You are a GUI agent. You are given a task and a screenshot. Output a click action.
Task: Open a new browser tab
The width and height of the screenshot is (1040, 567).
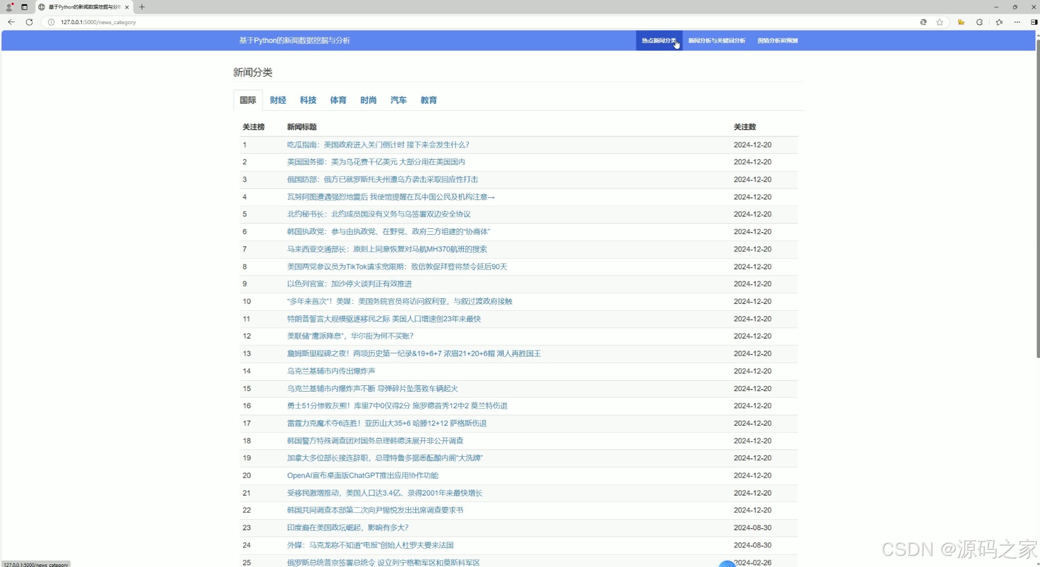pyautogui.click(x=142, y=7)
